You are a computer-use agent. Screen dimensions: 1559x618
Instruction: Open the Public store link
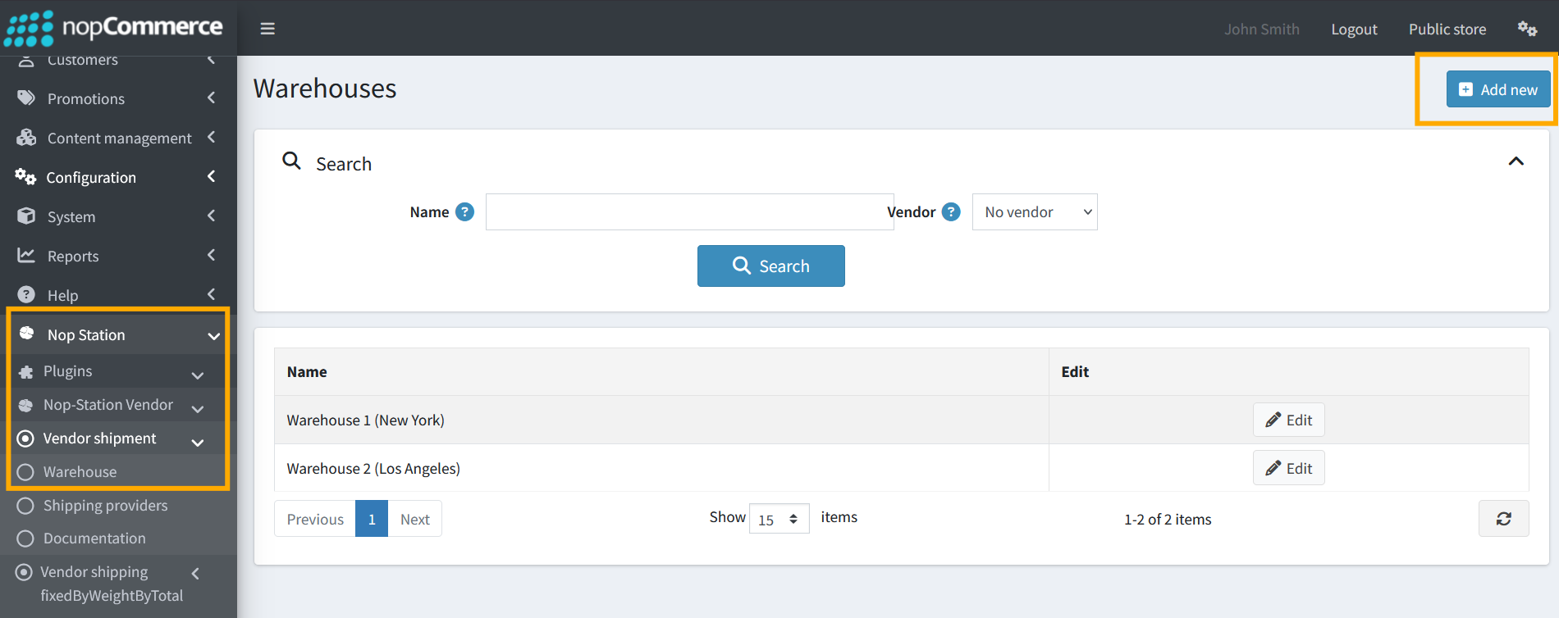(1447, 30)
